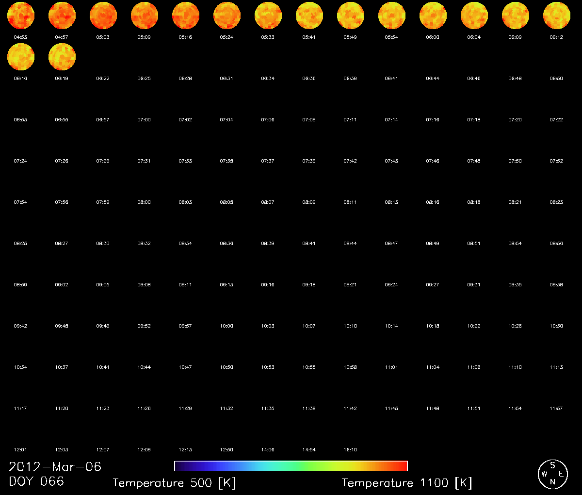Click the 07:24 timestamp
Screen dimensions: 582x495
pos(20,161)
